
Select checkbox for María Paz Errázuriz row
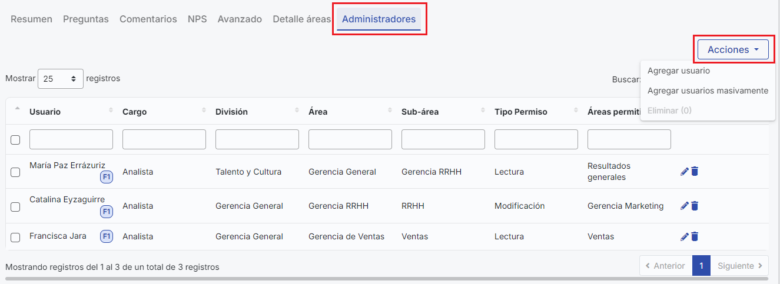[16, 172]
